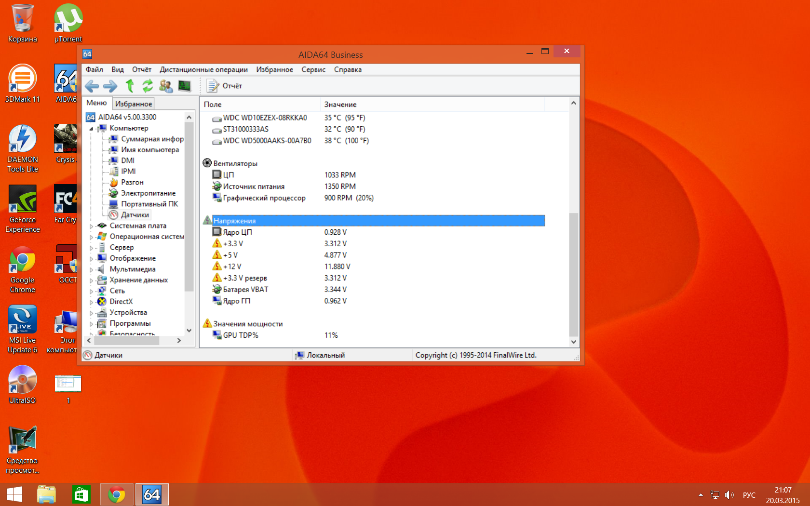The image size is (810, 506).
Task: Click the tree vertical scrollbar down arrow
Action: (189, 331)
